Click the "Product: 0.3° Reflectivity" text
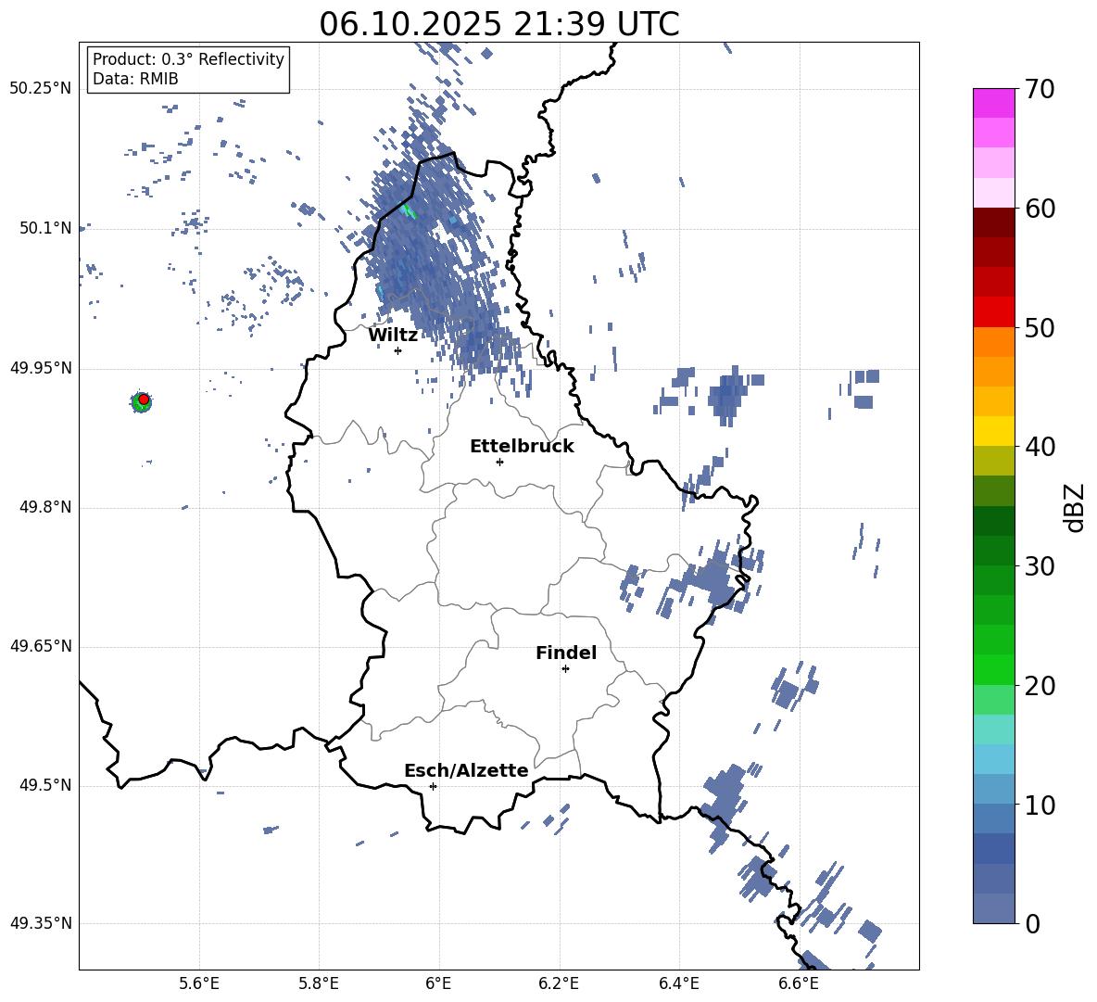 tap(188, 58)
